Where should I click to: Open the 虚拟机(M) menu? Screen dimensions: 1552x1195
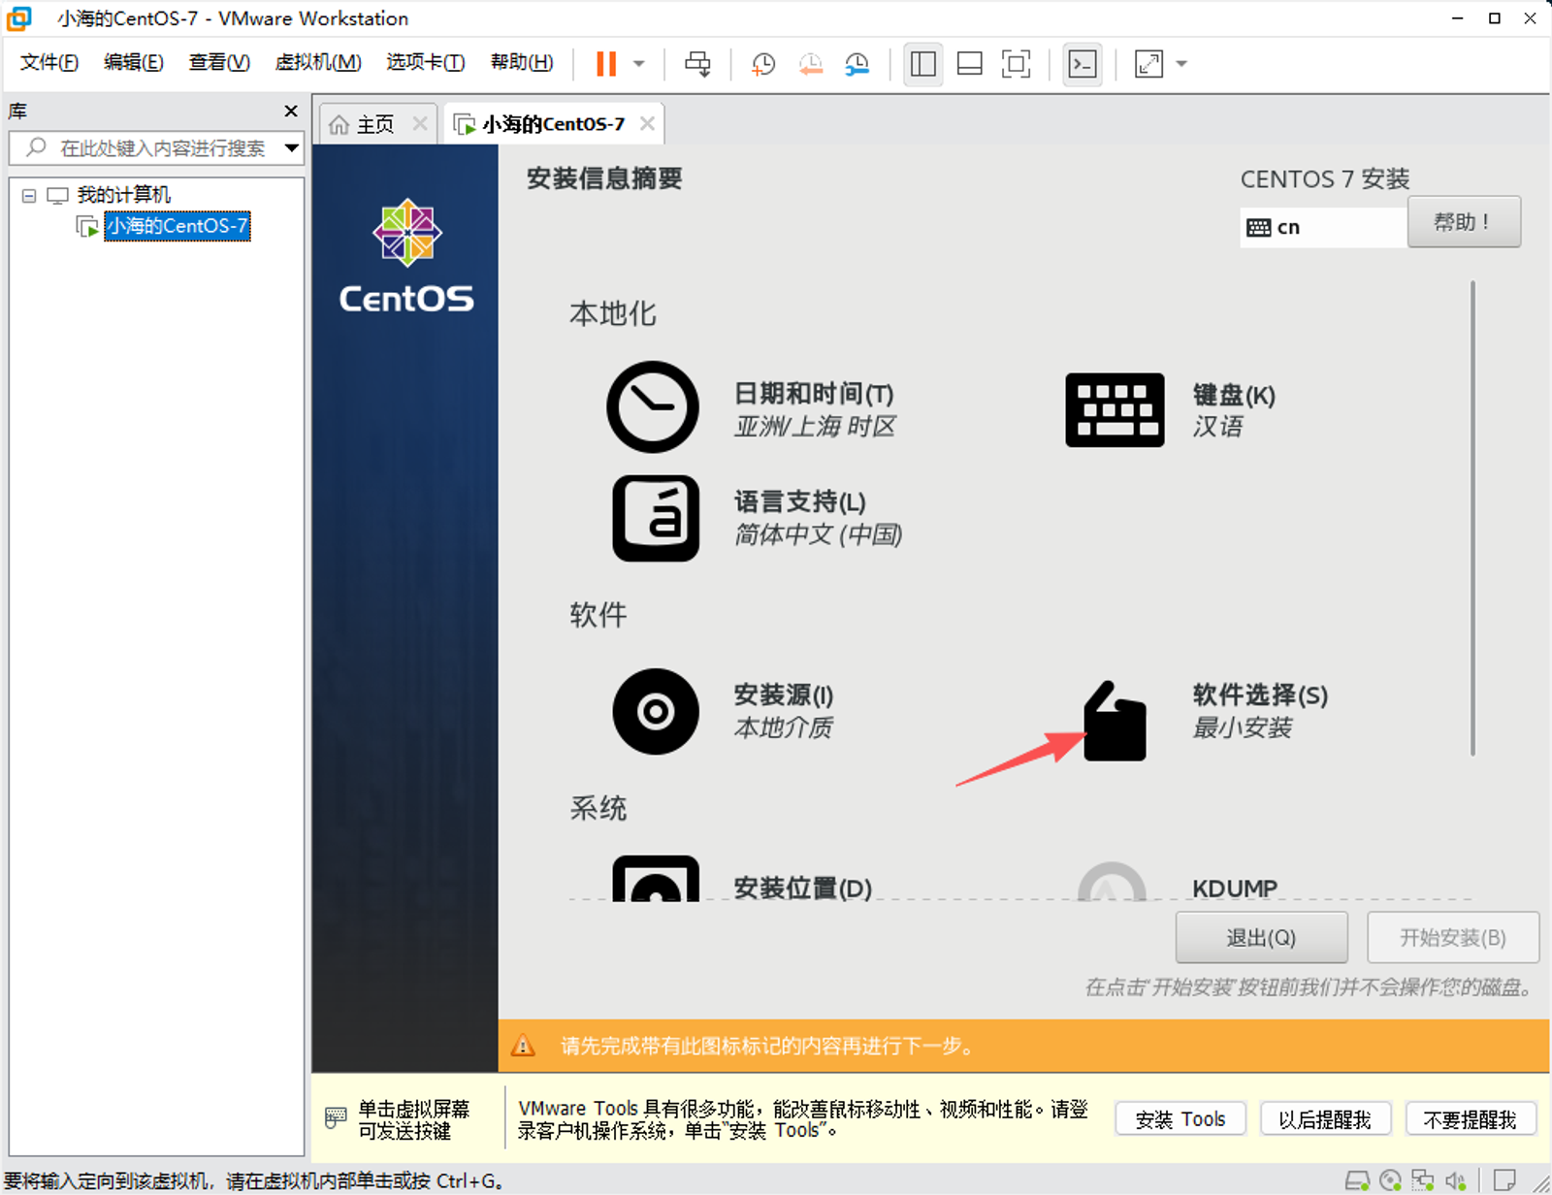click(x=318, y=63)
